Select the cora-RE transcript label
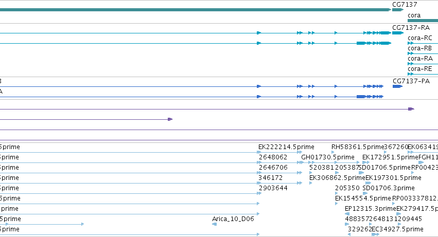This screenshot has height=237, width=438. (419, 69)
